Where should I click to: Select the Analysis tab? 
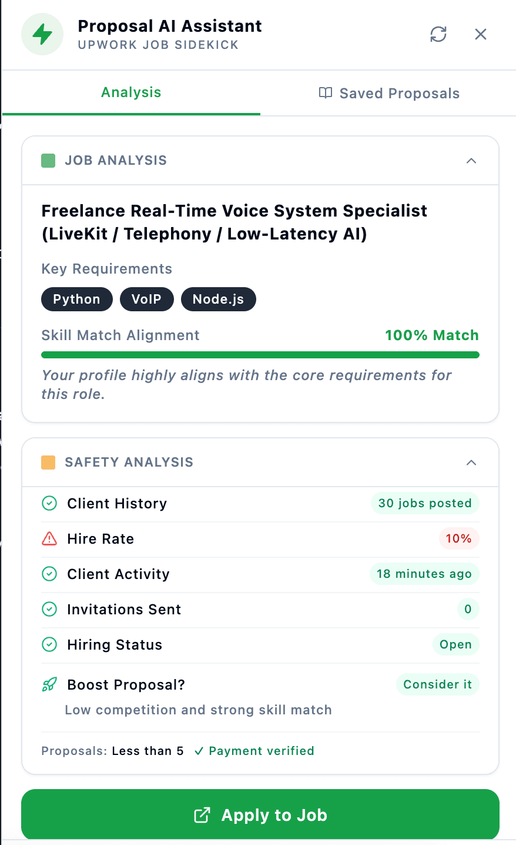point(130,93)
